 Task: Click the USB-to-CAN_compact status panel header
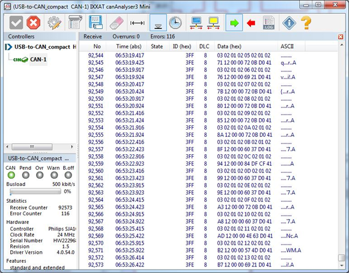40,158
